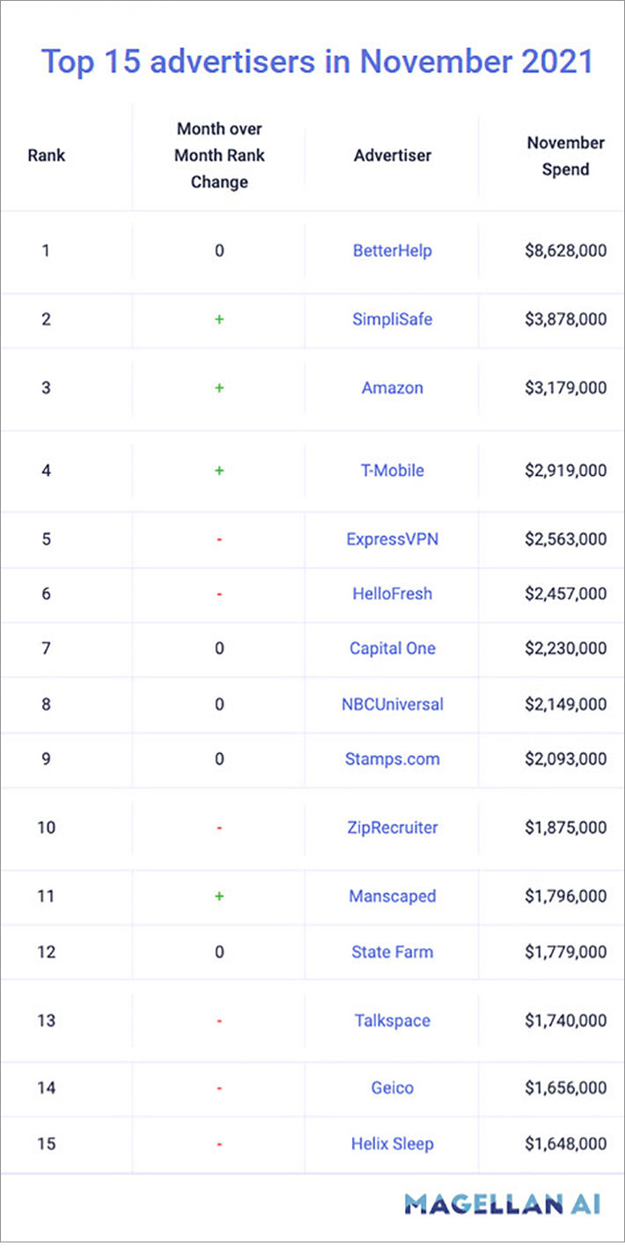Open the NBCUniversal advertiser link

click(393, 704)
